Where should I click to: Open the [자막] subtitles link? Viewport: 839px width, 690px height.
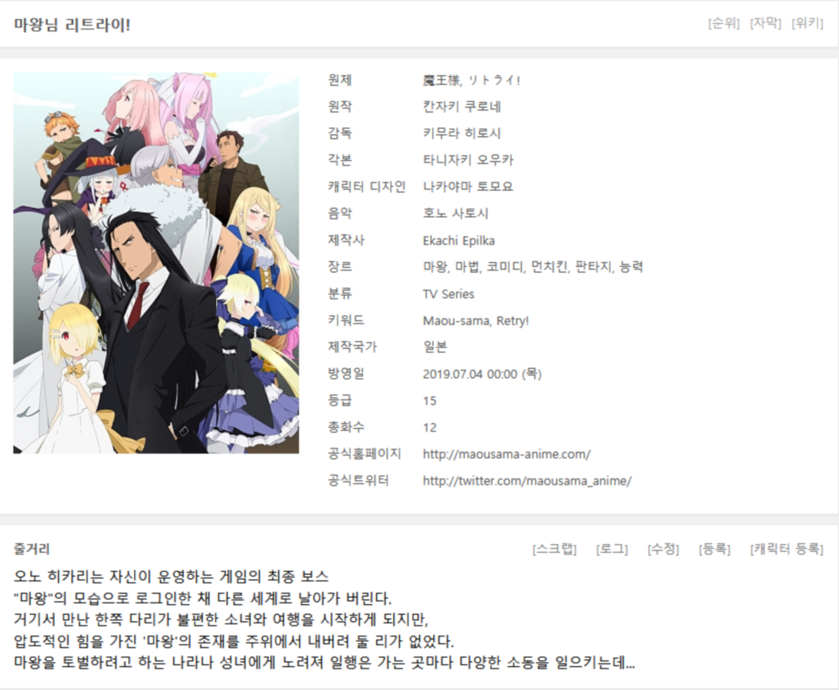(765, 23)
